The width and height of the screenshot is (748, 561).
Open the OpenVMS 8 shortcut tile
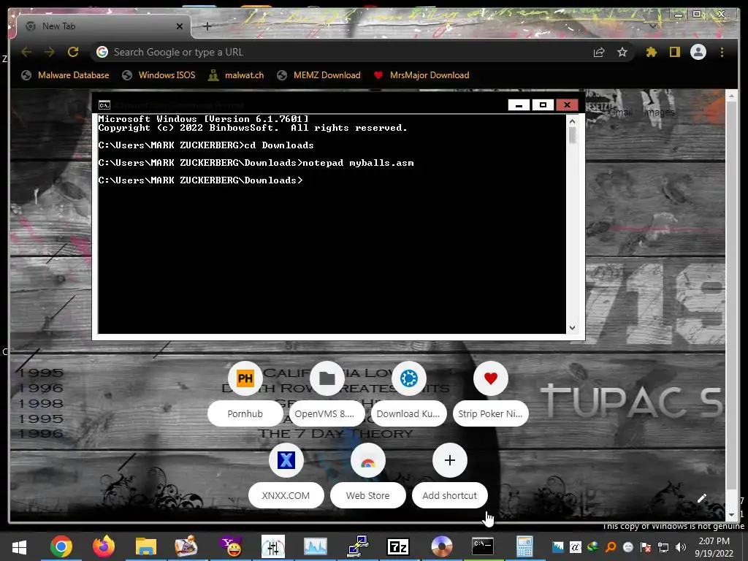[x=327, y=394]
